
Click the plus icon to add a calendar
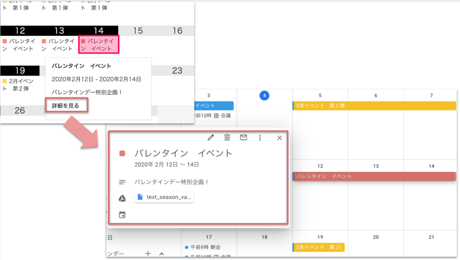coord(148,254)
